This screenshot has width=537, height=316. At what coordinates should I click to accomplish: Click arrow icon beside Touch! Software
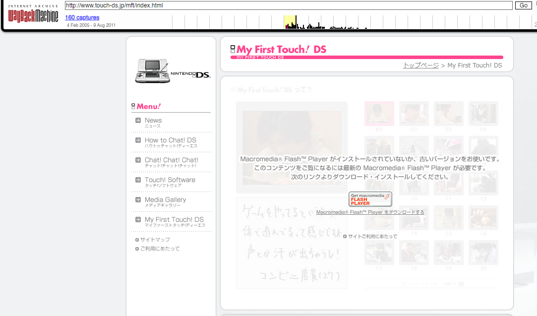point(138,180)
